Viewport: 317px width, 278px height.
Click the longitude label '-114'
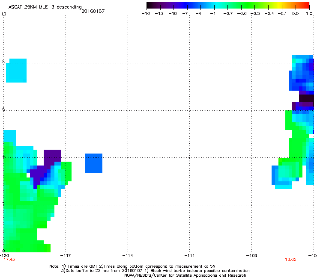(x=128, y=256)
